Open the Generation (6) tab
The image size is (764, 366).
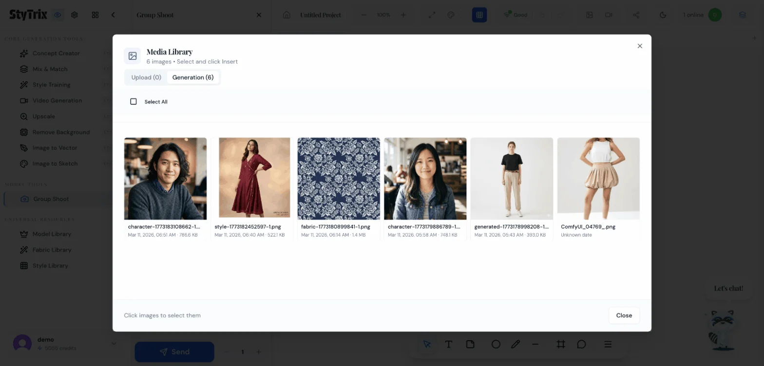pos(193,77)
